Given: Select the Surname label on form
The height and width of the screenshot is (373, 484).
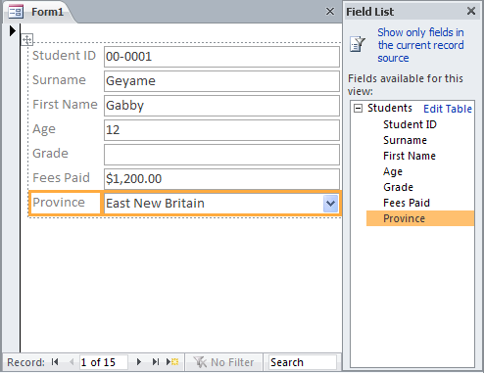Looking at the screenshot, I should click(59, 80).
